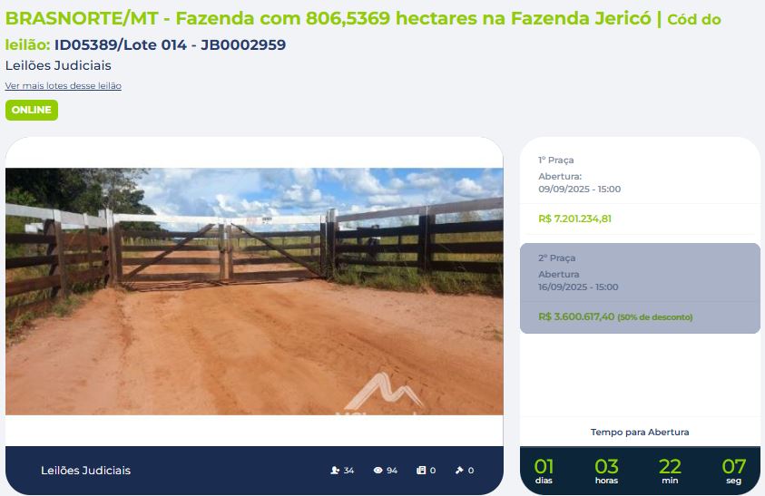This screenshot has height=496, width=765.
Task: Click the 'Tempo para Abertura' label
Action: (x=640, y=433)
